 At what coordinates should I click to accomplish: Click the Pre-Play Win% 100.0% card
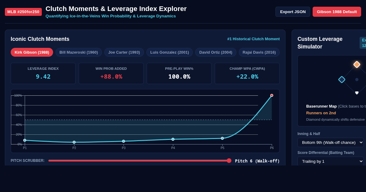179,73
